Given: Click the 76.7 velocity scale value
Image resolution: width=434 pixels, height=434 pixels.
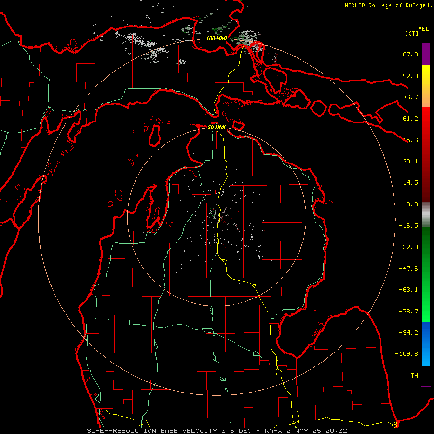Looking at the screenshot, I should [x=410, y=97].
